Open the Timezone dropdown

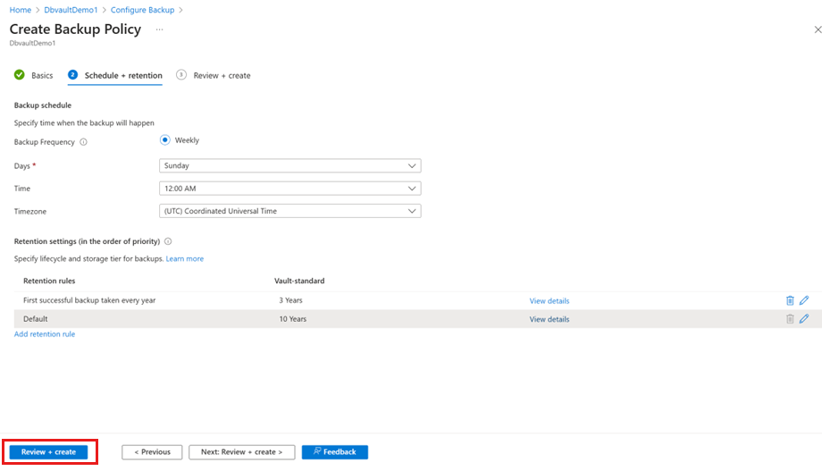click(289, 212)
